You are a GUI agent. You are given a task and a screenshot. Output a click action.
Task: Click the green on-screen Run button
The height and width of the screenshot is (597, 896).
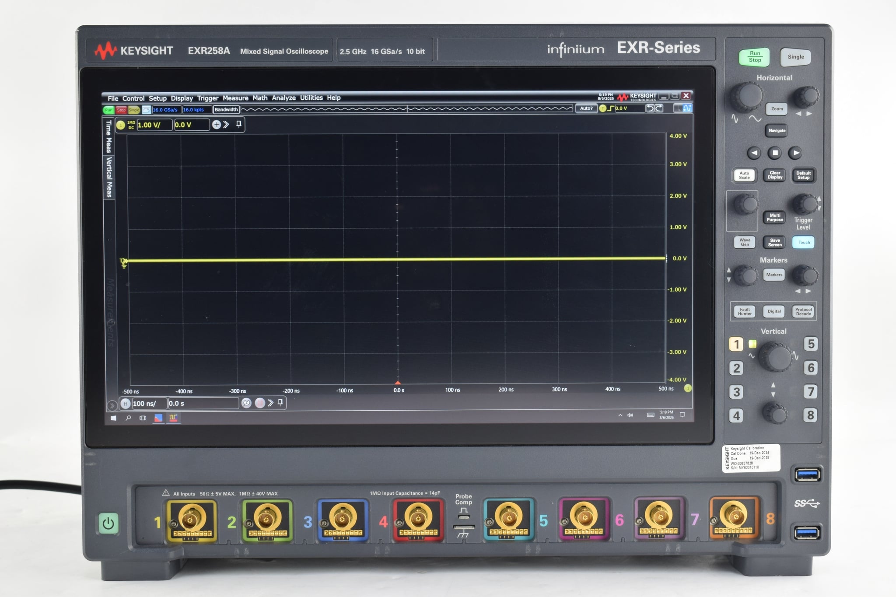pyautogui.click(x=108, y=110)
